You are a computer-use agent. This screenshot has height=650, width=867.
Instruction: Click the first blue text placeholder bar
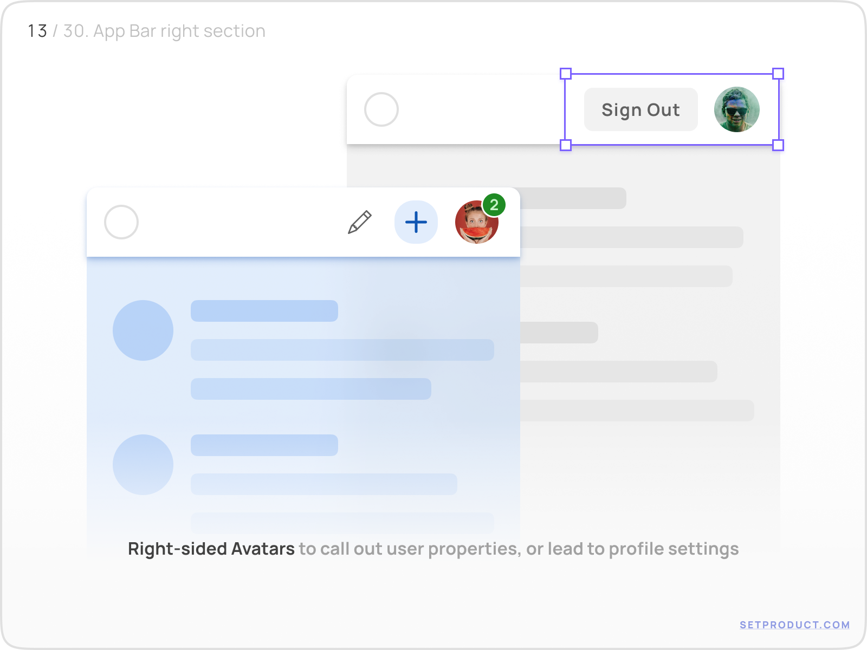point(264,310)
